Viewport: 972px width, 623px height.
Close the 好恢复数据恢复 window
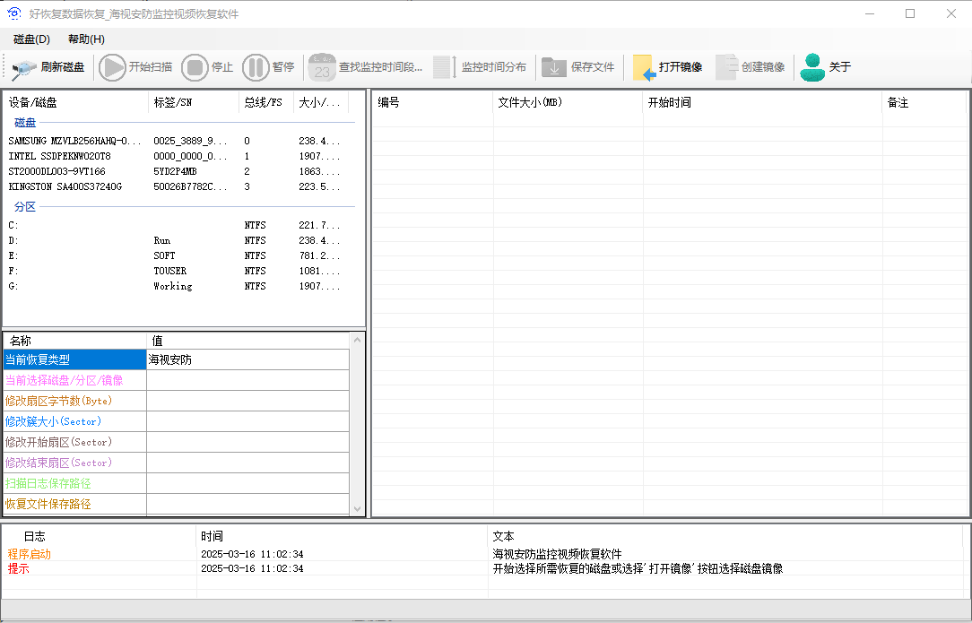point(950,13)
